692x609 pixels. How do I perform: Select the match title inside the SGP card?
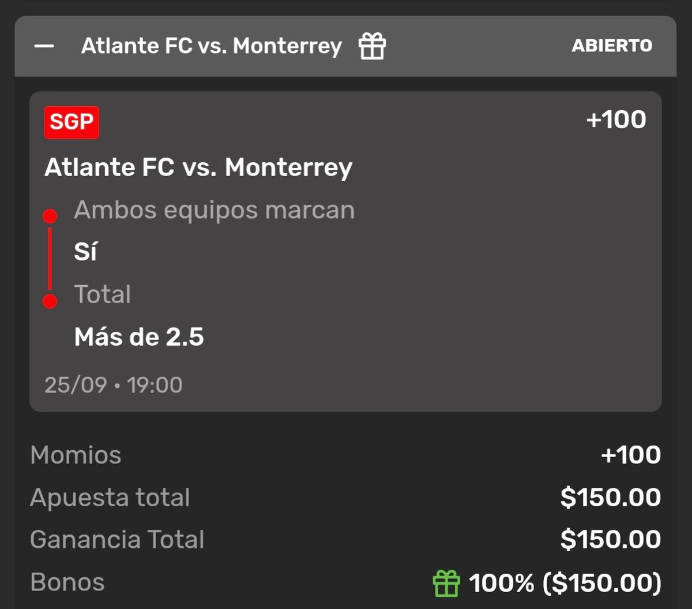click(x=198, y=168)
